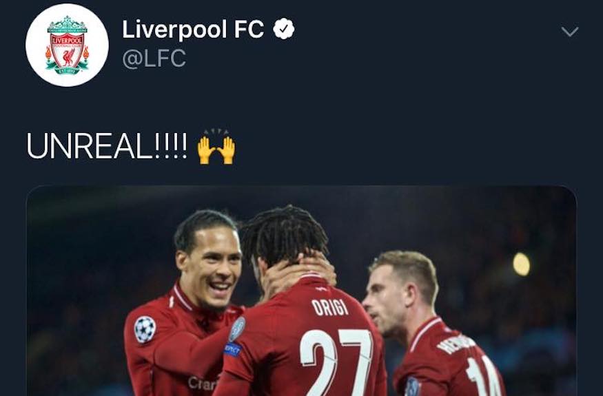The height and width of the screenshot is (396, 603).
Task: Click the LIVERPOOL text inside the crest
Action: click(x=68, y=41)
